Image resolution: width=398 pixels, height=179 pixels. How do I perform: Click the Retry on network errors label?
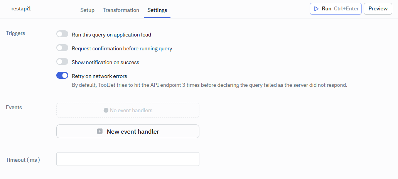pyautogui.click(x=99, y=76)
